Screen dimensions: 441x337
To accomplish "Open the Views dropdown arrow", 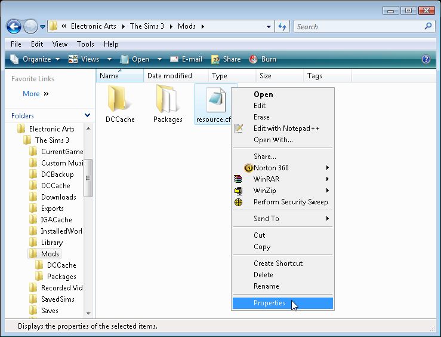I will (x=109, y=59).
